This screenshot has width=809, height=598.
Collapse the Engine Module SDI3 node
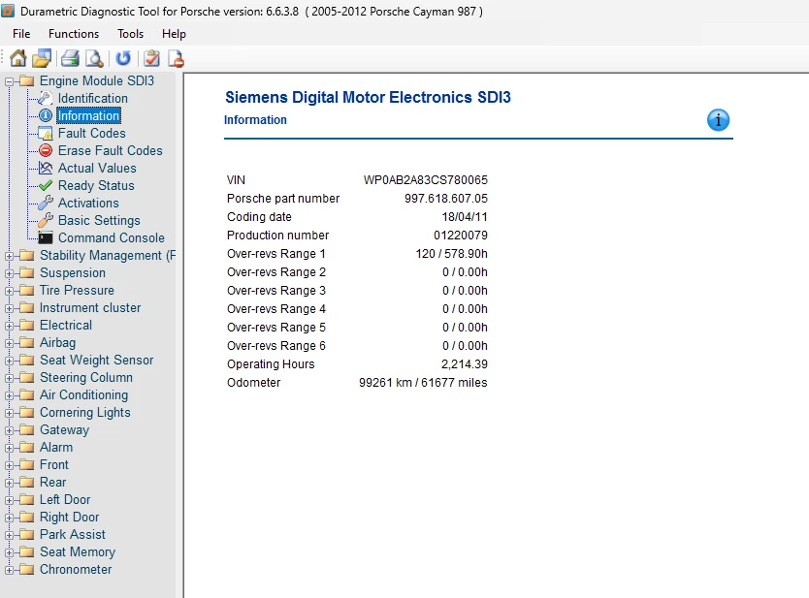10,81
